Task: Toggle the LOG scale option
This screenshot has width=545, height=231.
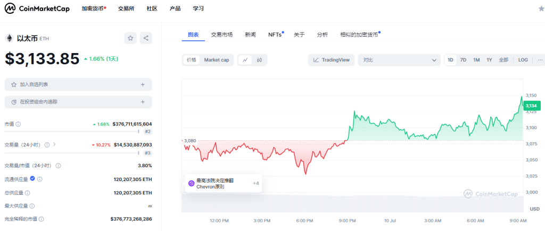Action: pos(523,60)
